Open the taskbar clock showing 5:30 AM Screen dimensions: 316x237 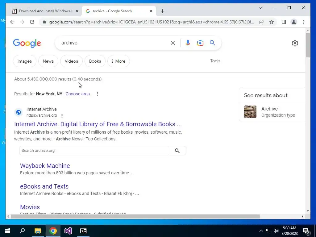pyautogui.click(x=289, y=231)
